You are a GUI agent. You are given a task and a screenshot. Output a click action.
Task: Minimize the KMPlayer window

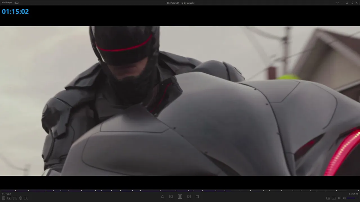coord(342,3)
